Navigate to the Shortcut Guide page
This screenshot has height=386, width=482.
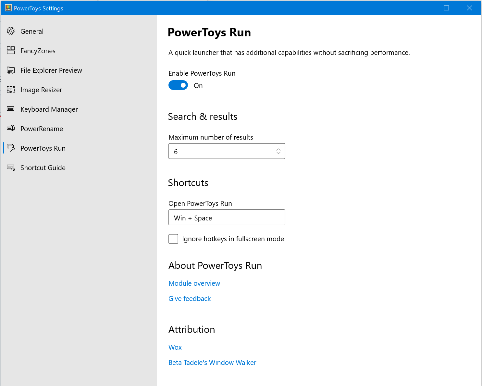pyautogui.click(x=43, y=168)
